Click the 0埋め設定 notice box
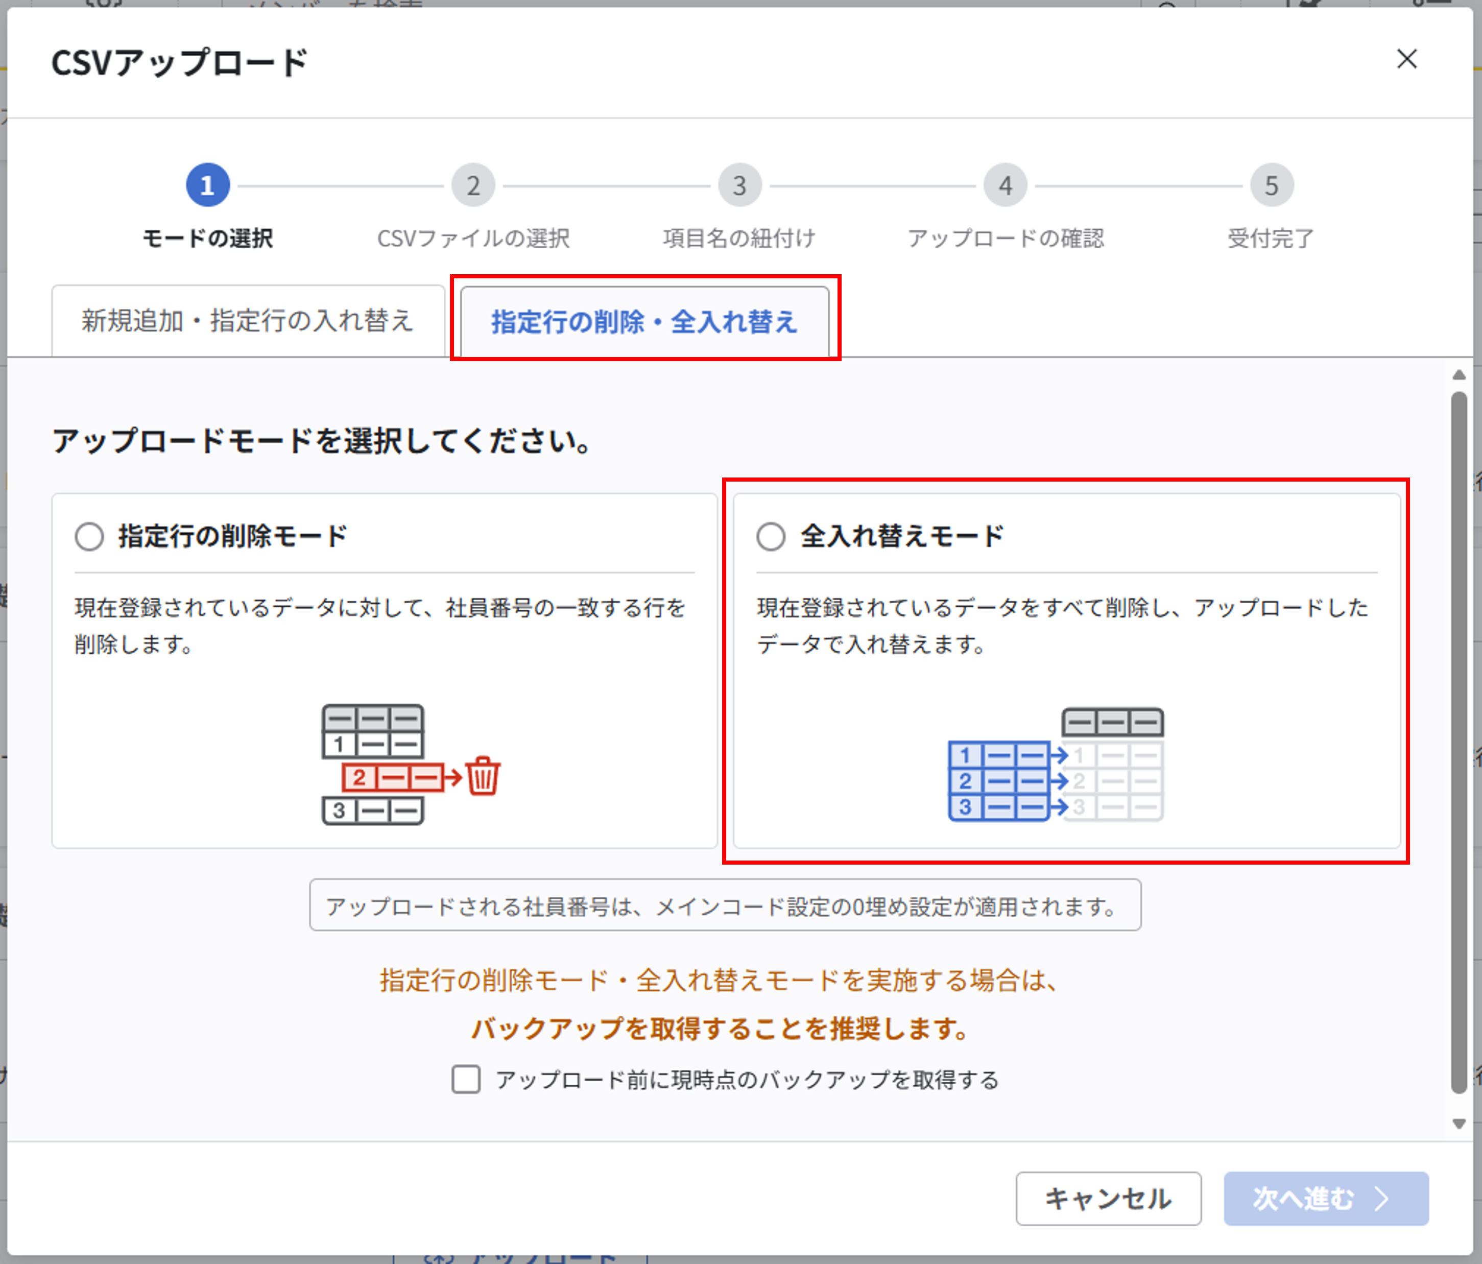 coord(725,905)
